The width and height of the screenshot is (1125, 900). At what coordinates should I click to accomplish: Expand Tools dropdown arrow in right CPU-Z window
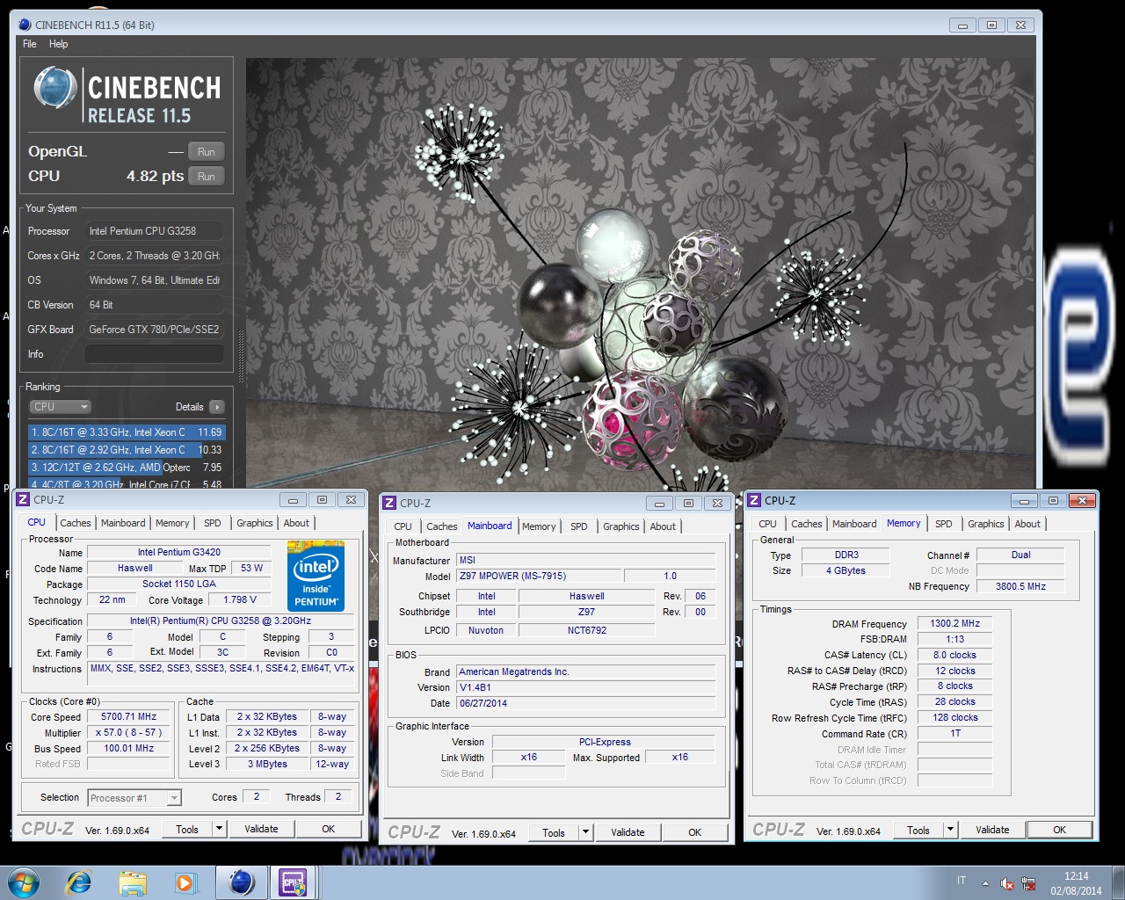click(951, 830)
